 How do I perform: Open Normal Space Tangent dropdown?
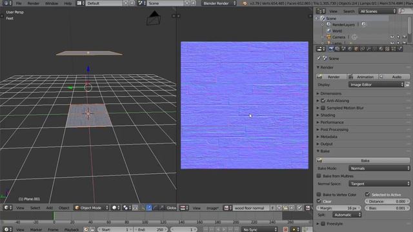click(x=379, y=184)
